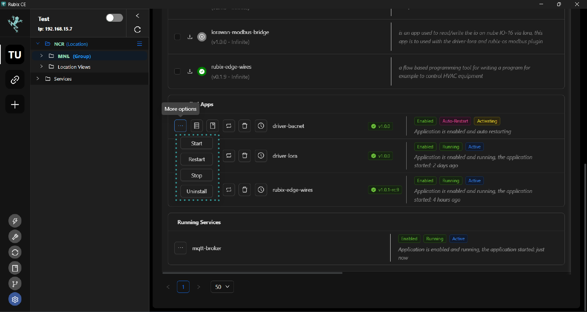The image size is (587, 312).
Task: Click the horizontal scrollbar under Running Services
Action: coord(252,273)
